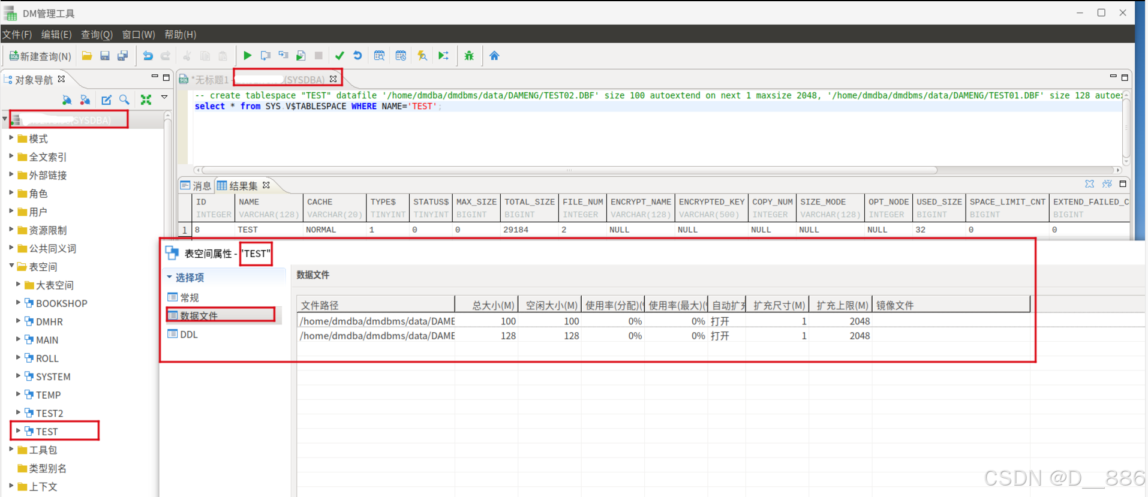The height and width of the screenshot is (497, 1148).
Task: Select the TEMP tablespace
Action: (x=42, y=395)
